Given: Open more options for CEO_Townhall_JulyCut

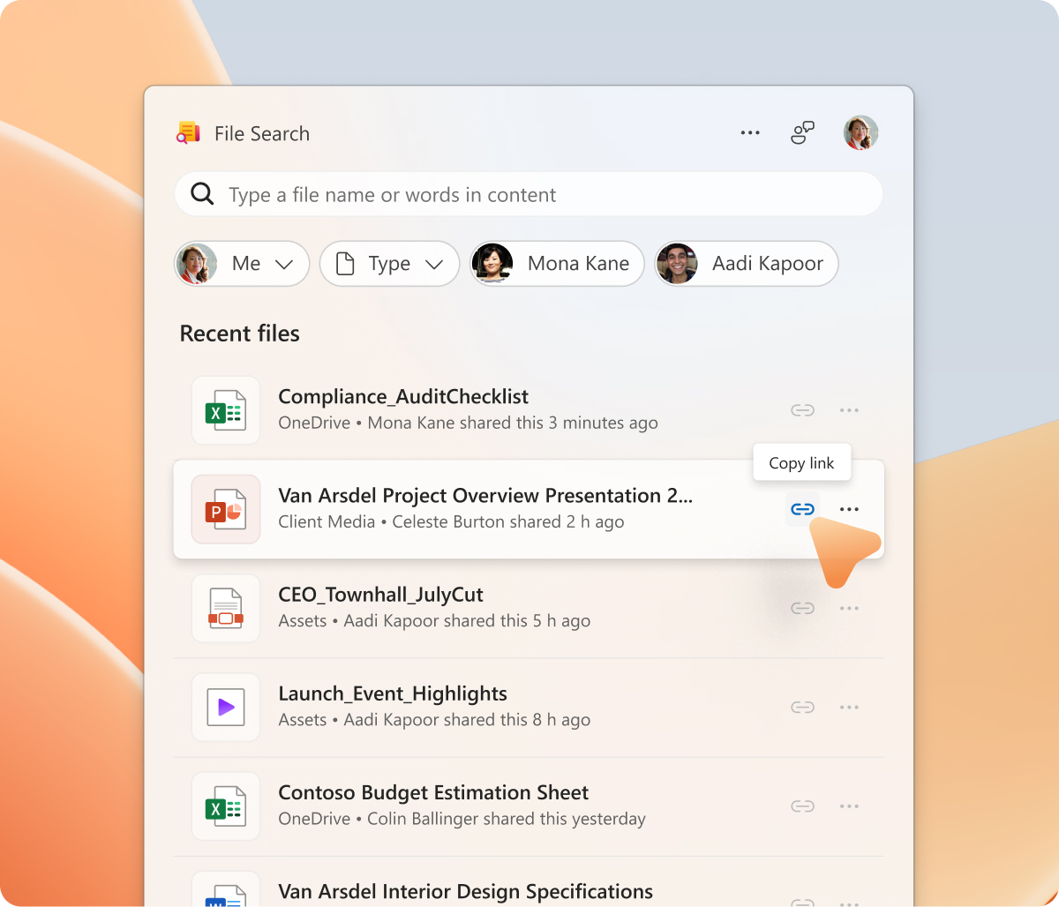Looking at the screenshot, I should click(x=849, y=608).
